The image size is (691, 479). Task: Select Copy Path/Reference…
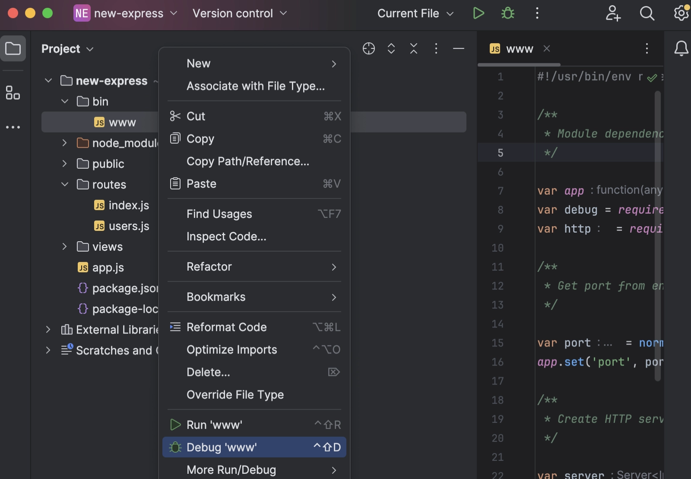coord(254,161)
